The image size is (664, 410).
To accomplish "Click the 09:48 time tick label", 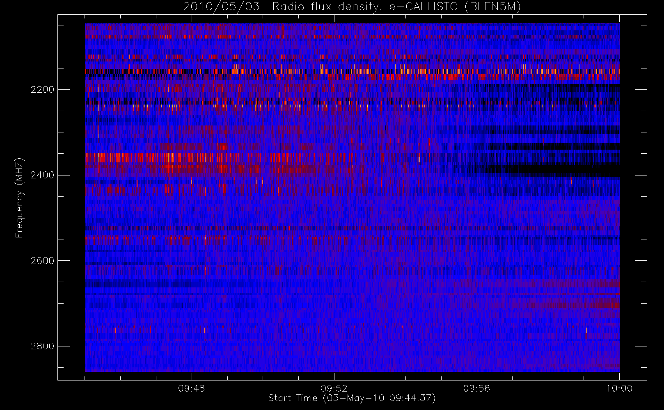I will pos(191,388).
